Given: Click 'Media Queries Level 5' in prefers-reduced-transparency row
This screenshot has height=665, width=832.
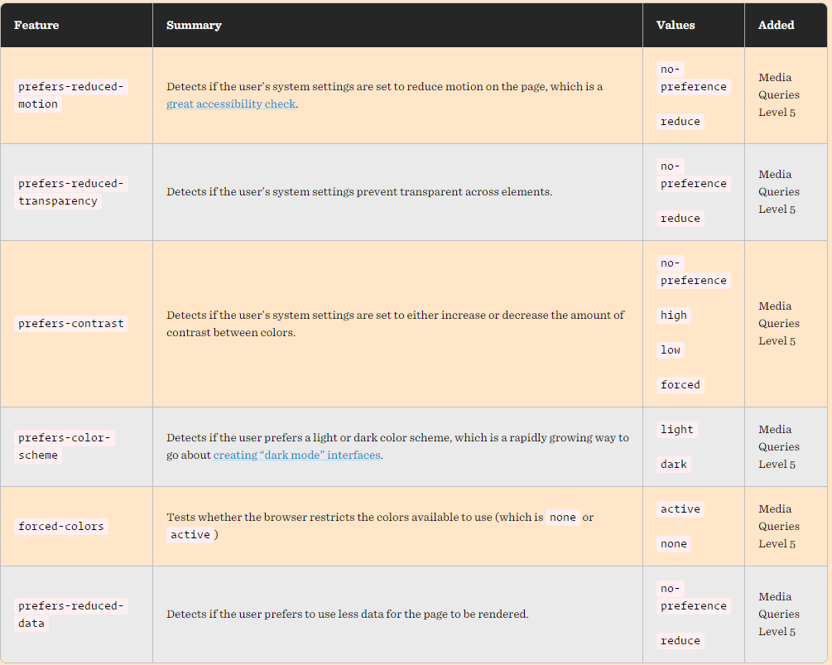Looking at the screenshot, I should pyautogui.click(x=779, y=192).
